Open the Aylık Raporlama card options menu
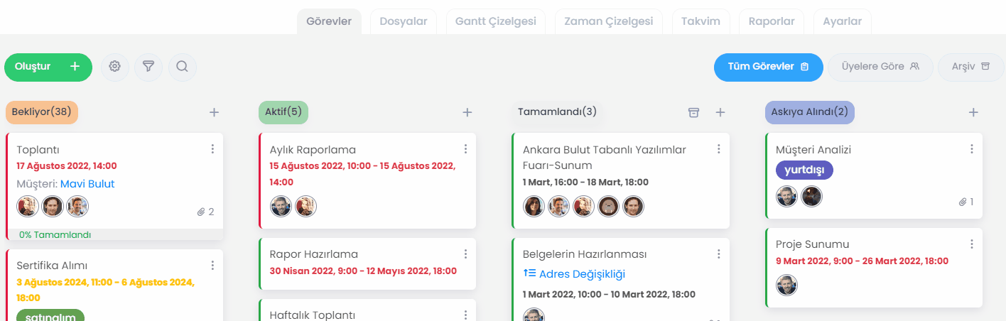This screenshot has height=321, width=1006. [x=465, y=149]
